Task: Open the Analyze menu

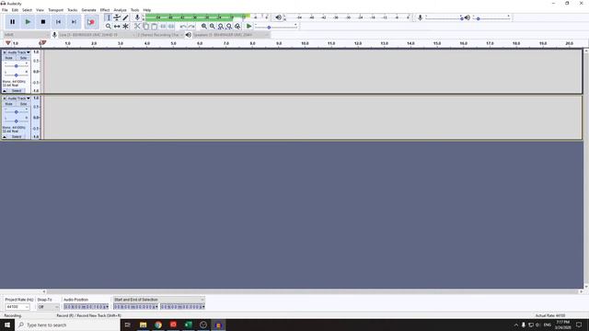Action: (120, 10)
